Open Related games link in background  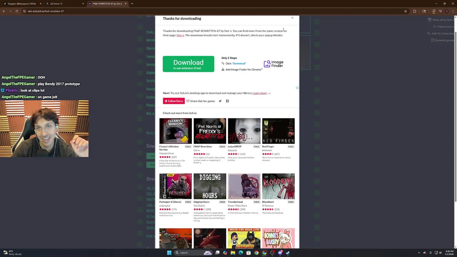(x=442, y=40)
